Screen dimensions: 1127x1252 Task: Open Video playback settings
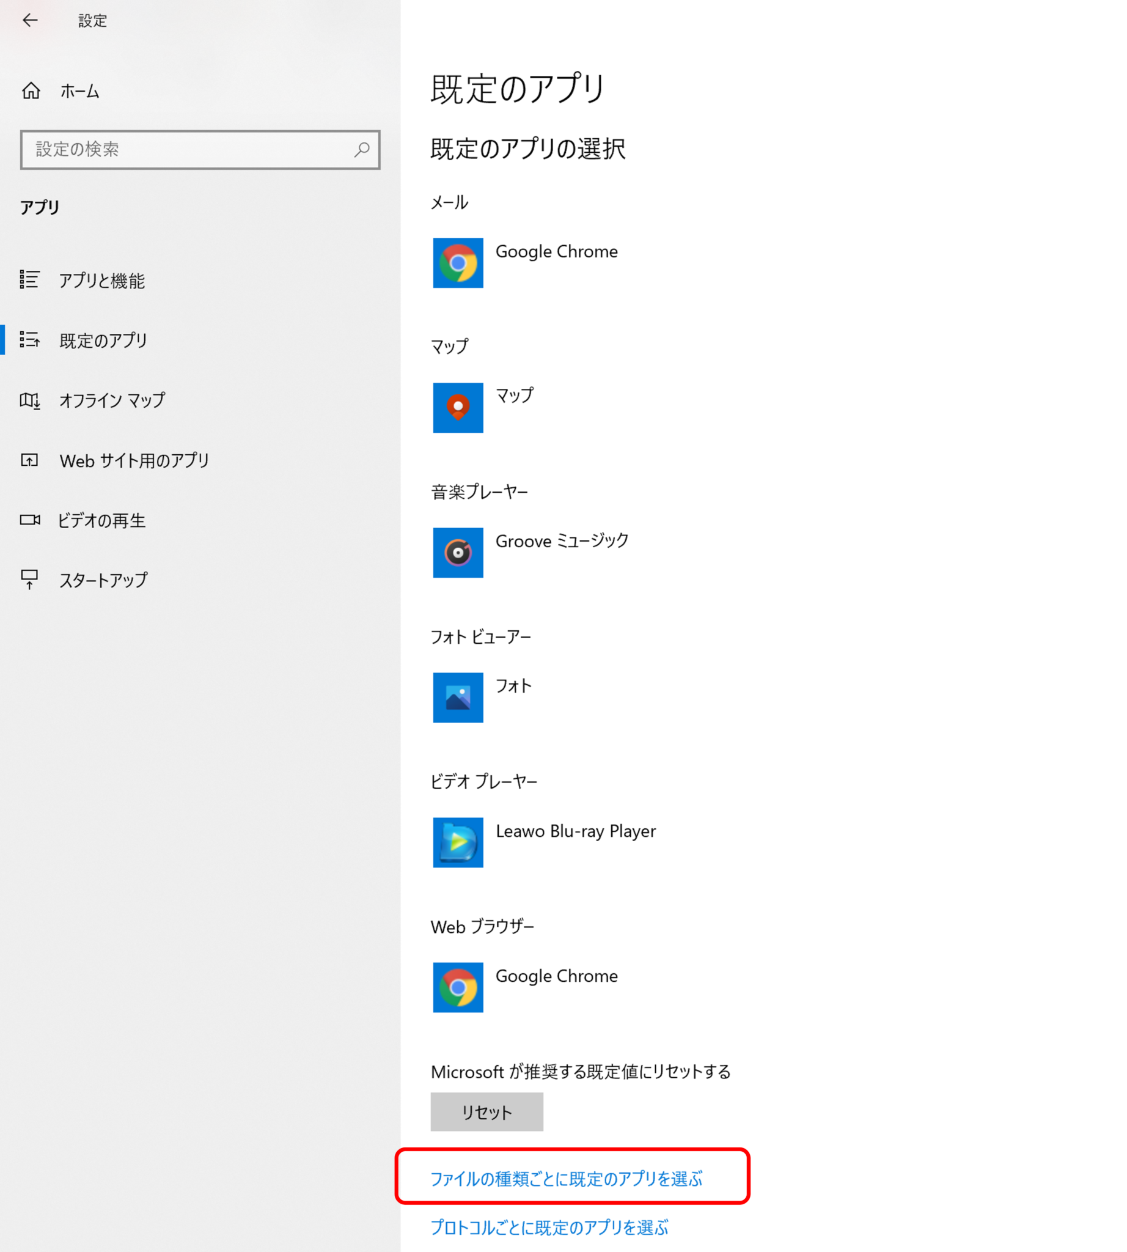tap(101, 520)
